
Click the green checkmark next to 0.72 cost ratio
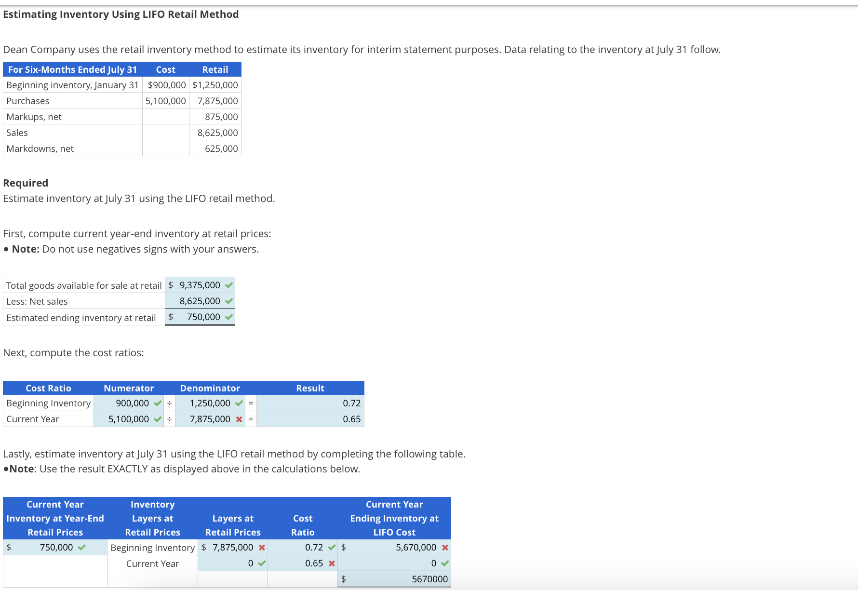tap(332, 547)
